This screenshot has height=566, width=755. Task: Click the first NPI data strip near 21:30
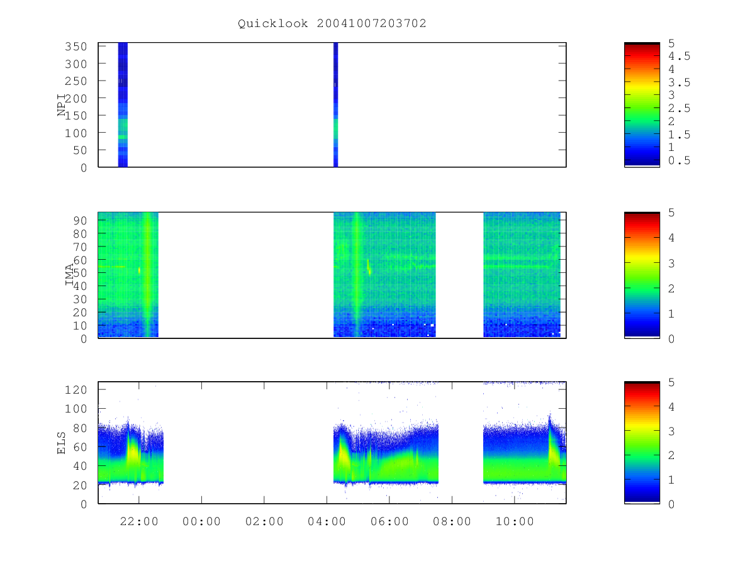click(x=123, y=105)
